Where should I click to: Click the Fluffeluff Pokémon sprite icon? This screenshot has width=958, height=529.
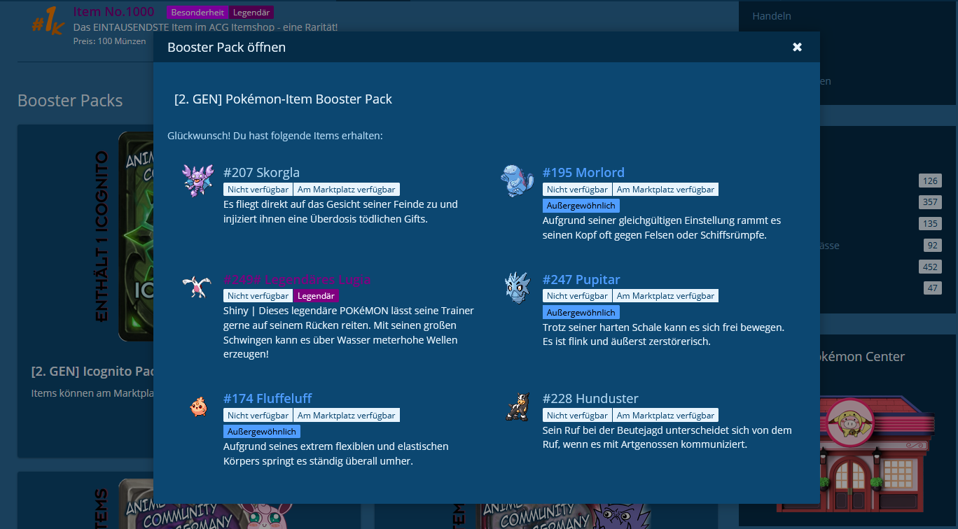tap(198, 407)
